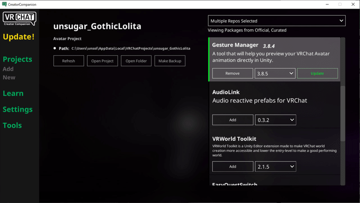Screen dimensions: 360x203
Task: Add the AudioLink package
Action: tap(233, 120)
